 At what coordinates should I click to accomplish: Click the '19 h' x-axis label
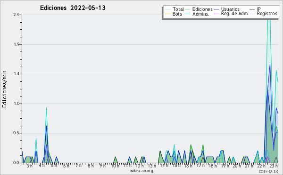[225, 166]
